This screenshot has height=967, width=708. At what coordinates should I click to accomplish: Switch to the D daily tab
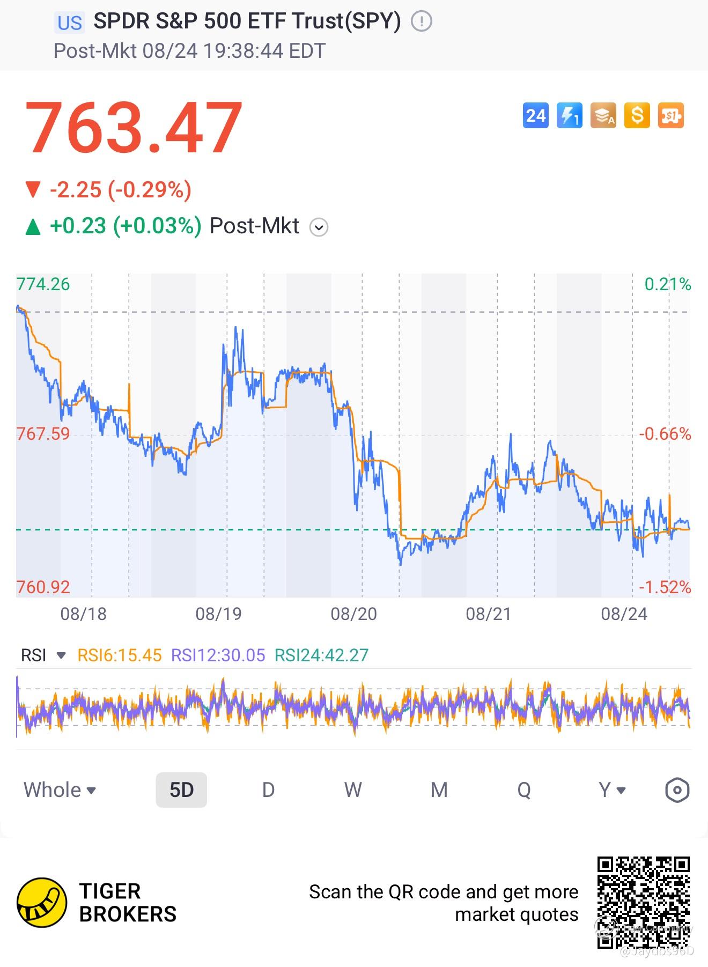[x=268, y=790]
